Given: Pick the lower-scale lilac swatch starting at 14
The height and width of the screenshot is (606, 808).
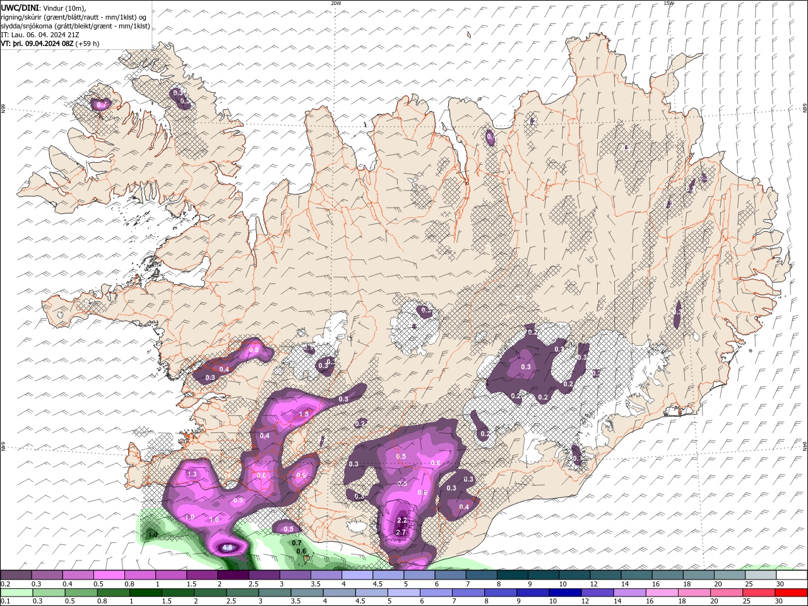Looking at the screenshot, I should point(629,593).
